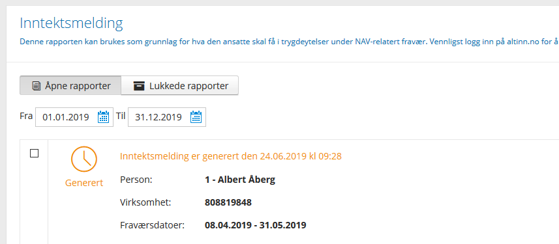
Task: Select the Åpne rapporter tab
Action: click(x=70, y=85)
